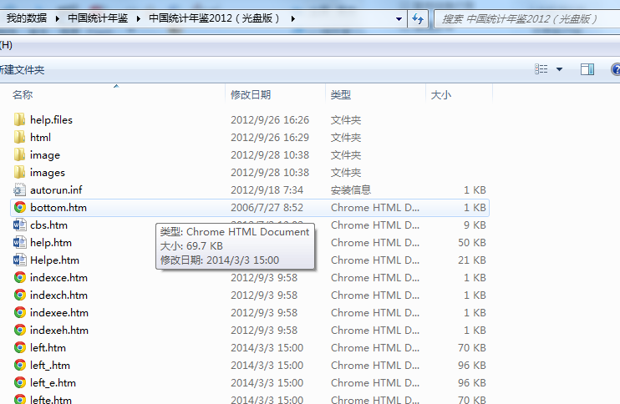Click the 21 KB size cell
Screen dimensions: 620x404
[472, 260]
